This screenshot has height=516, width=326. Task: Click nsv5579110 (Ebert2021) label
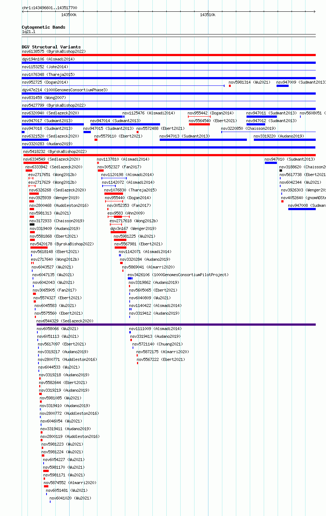pos(119,136)
